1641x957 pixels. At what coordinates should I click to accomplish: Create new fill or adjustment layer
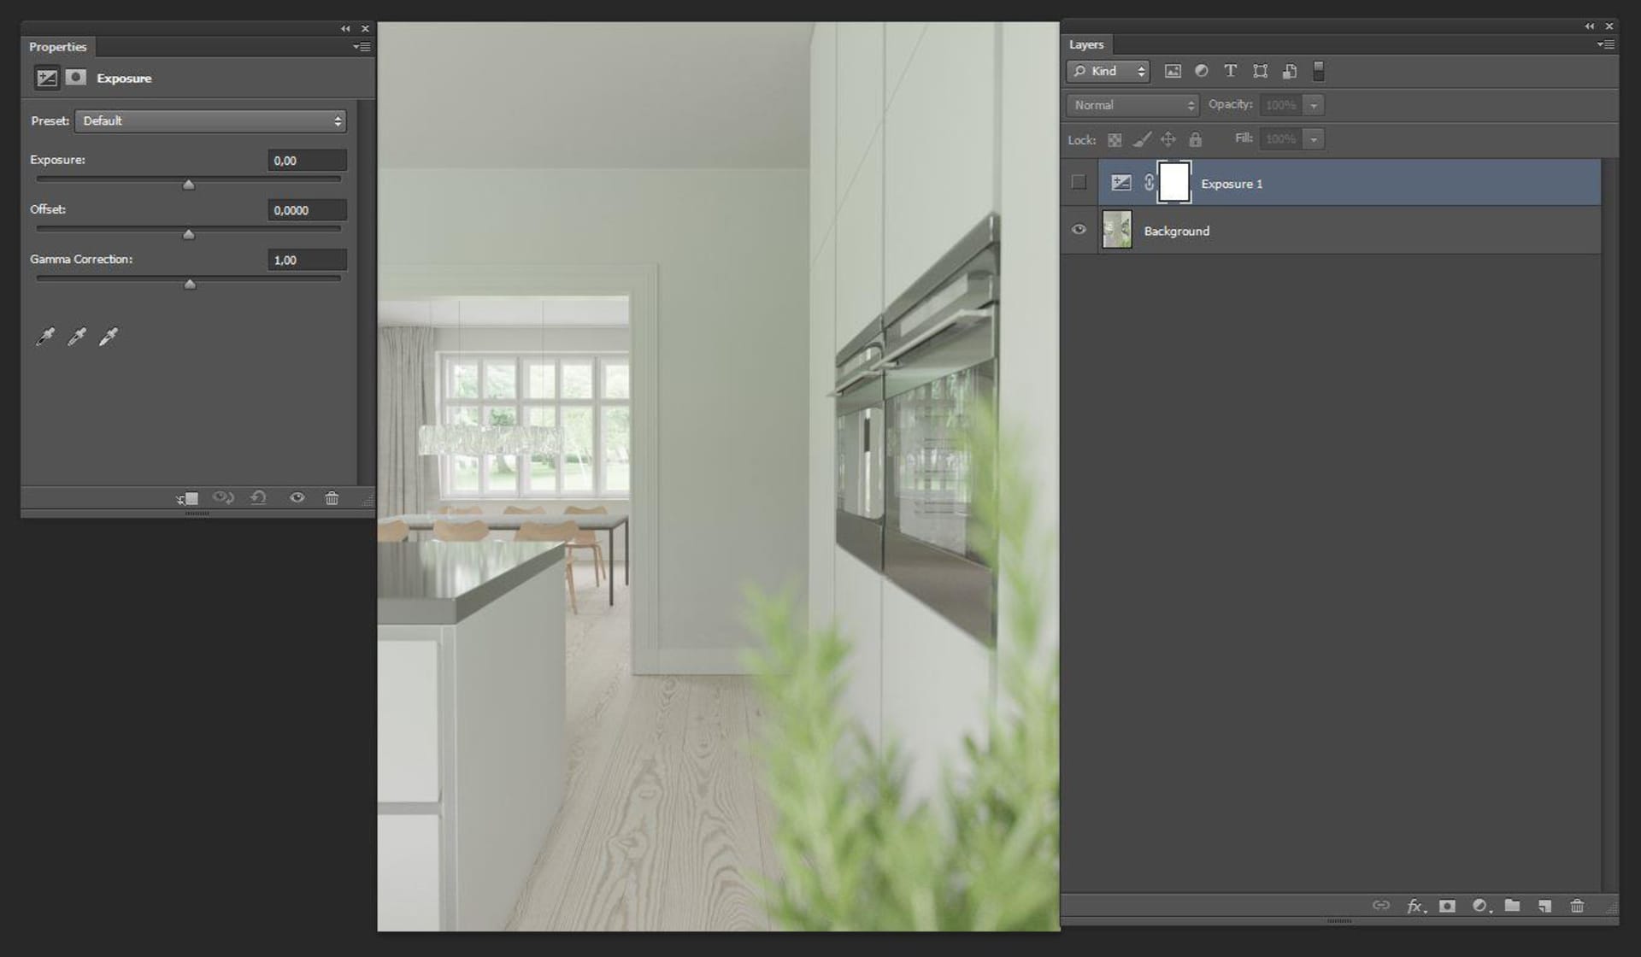click(1481, 906)
